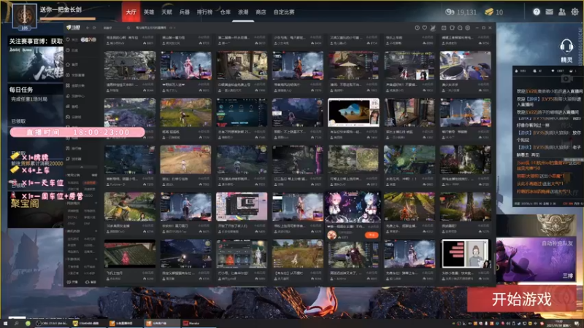The width and height of the screenshot is (584, 328).
Task: Click the 每日任务 daily tasks header
Action: coord(22,90)
